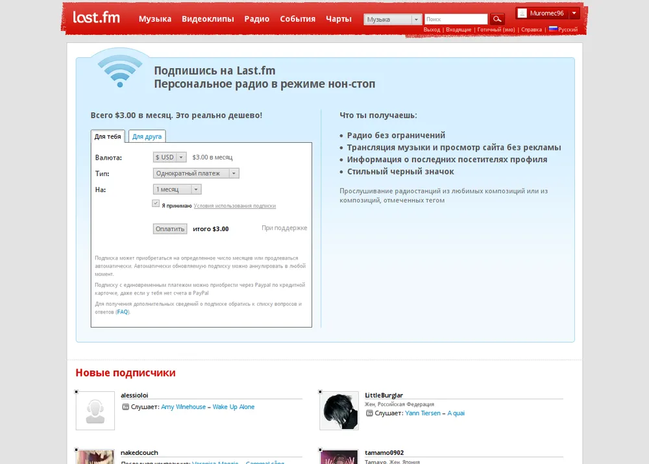Click the Новые подписчики heading
649x464 pixels.
point(125,372)
